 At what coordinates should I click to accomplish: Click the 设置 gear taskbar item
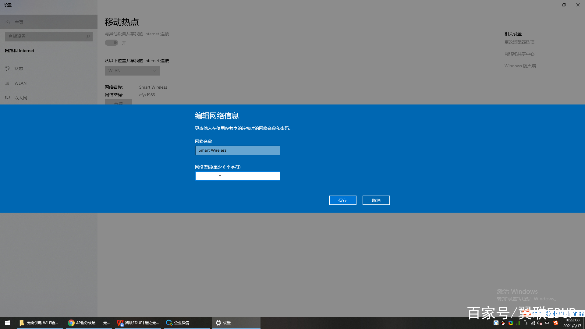coord(236,323)
